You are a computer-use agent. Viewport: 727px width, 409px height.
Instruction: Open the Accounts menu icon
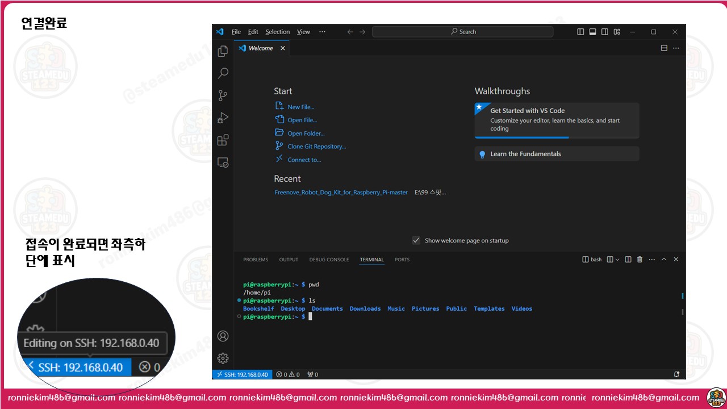[x=223, y=336]
